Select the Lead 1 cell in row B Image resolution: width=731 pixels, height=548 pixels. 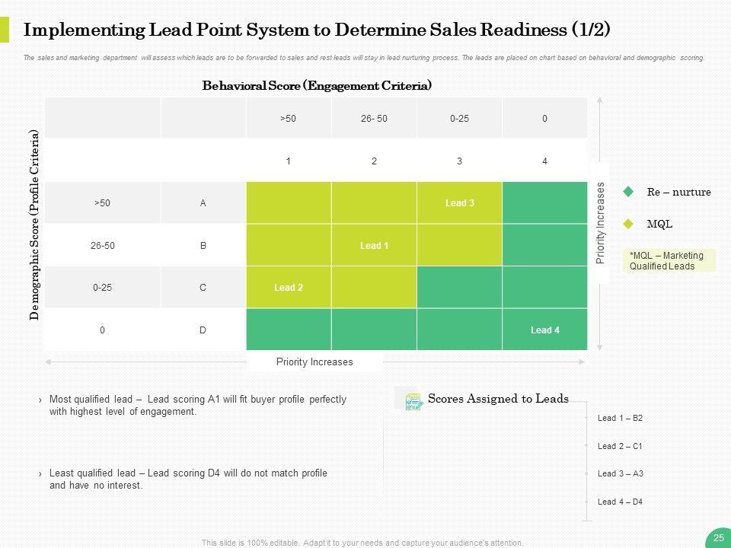click(x=374, y=245)
